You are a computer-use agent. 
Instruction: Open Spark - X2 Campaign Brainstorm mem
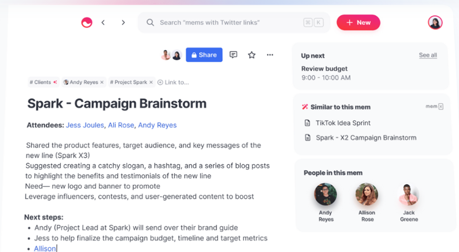coord(366,138)
